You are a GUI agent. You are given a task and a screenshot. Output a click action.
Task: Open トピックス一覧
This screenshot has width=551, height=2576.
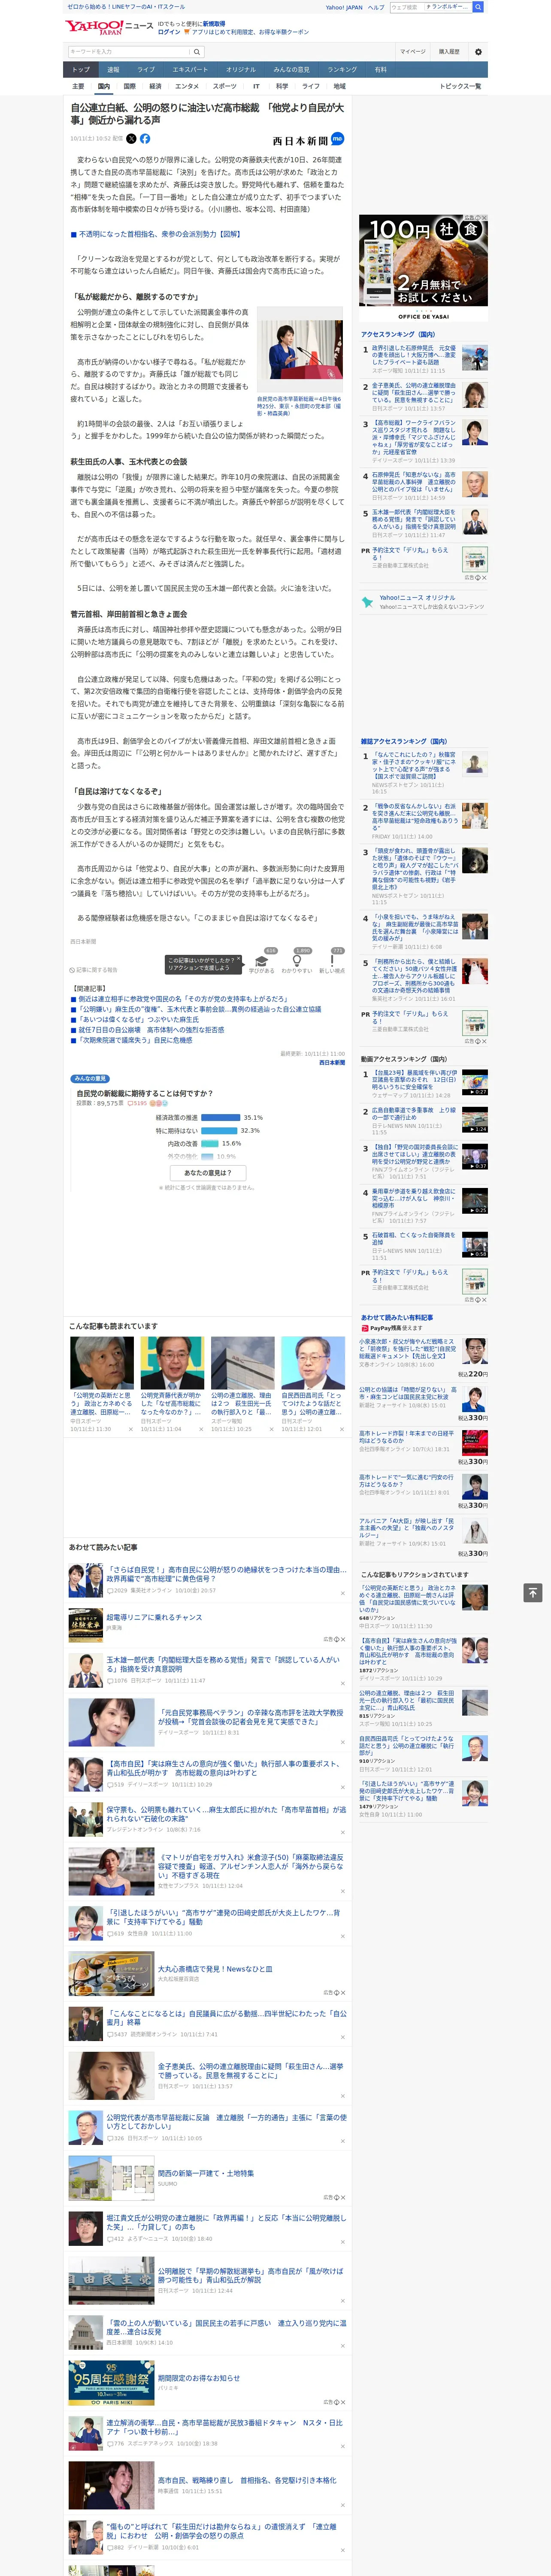click(460, 86)
